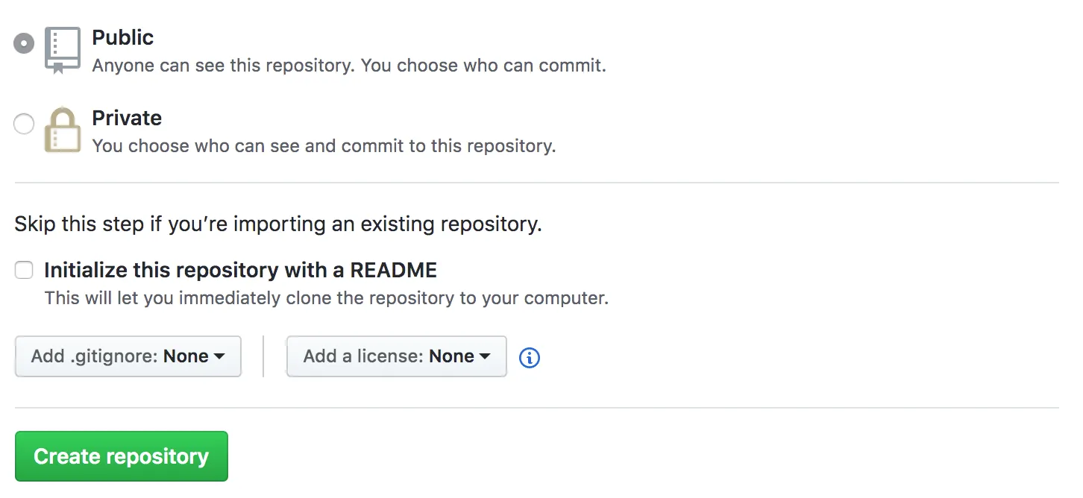Click the Initialize this repository README label
The height and width of the screenshot is (498, 1083).
click(240, 270)
